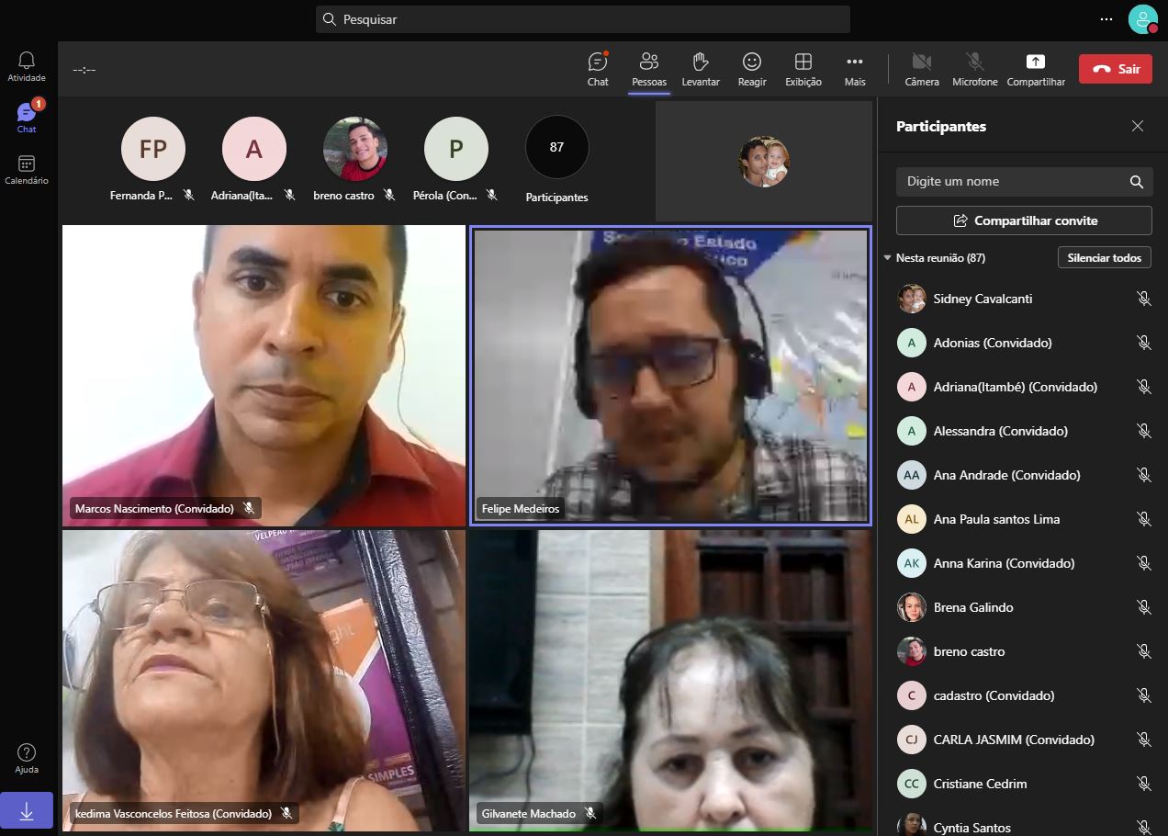Click the red Sair leave button
The height and width of the screenshot is (836, 1168).
point(1115,69)
